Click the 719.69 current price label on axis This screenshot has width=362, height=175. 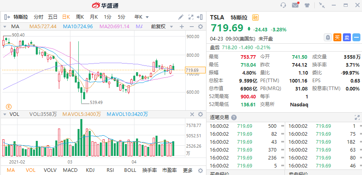pyautogui.click(x=195, y=70)
